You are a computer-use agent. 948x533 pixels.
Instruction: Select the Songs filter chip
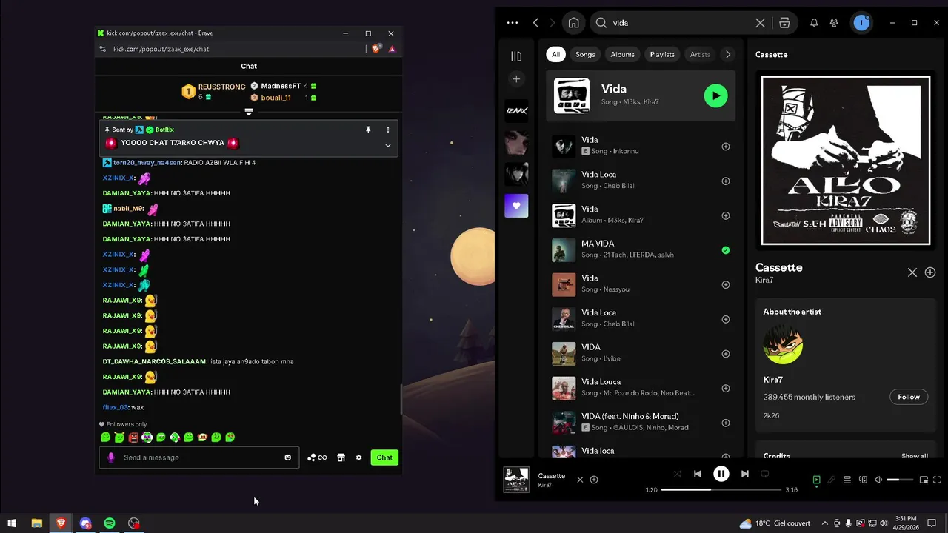tap(585, 54)
